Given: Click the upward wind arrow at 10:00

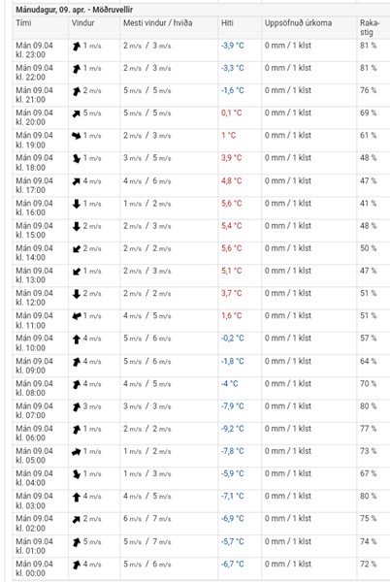Looking at the screenshot, I should 77,339.
